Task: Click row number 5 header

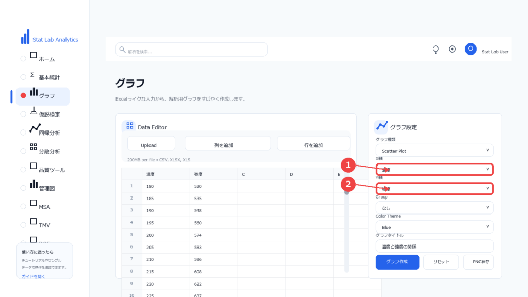Action: coord(131,235)
